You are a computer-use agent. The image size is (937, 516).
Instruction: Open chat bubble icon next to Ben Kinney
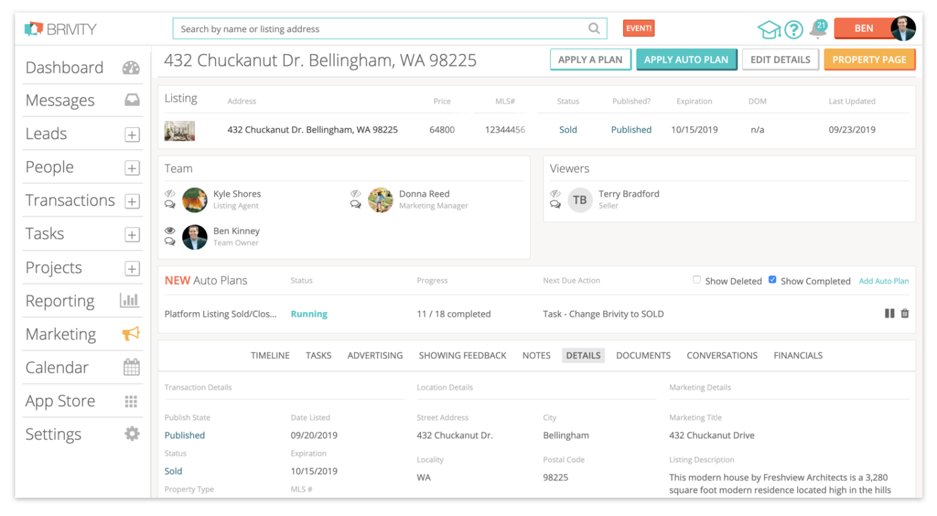[x=170, y=242]
